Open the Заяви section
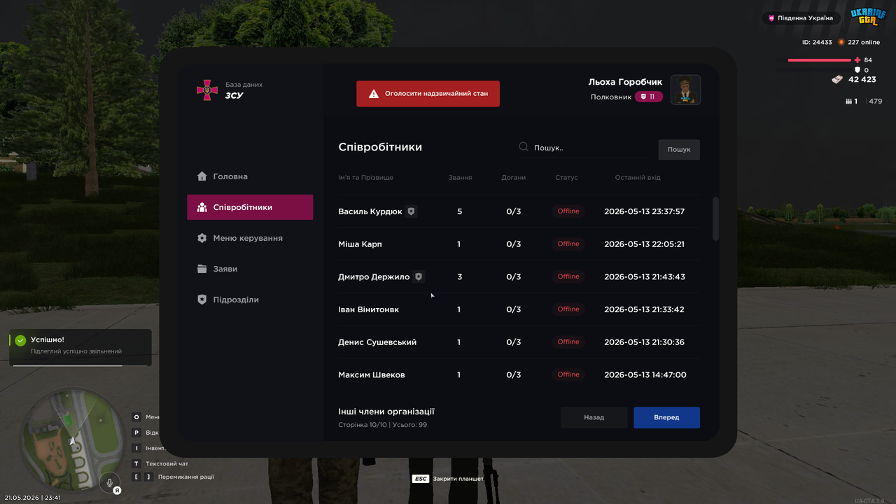 pyautogui.click(x=250, y=269)
